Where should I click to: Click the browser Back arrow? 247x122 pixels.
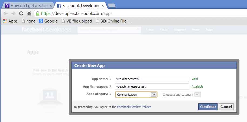click(5, 14)
